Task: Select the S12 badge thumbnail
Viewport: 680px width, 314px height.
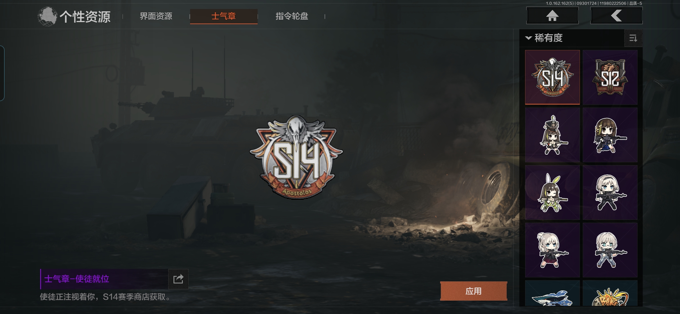Action: pos(610,77)
